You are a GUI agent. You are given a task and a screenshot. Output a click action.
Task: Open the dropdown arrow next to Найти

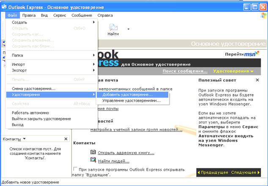(129, 29)
